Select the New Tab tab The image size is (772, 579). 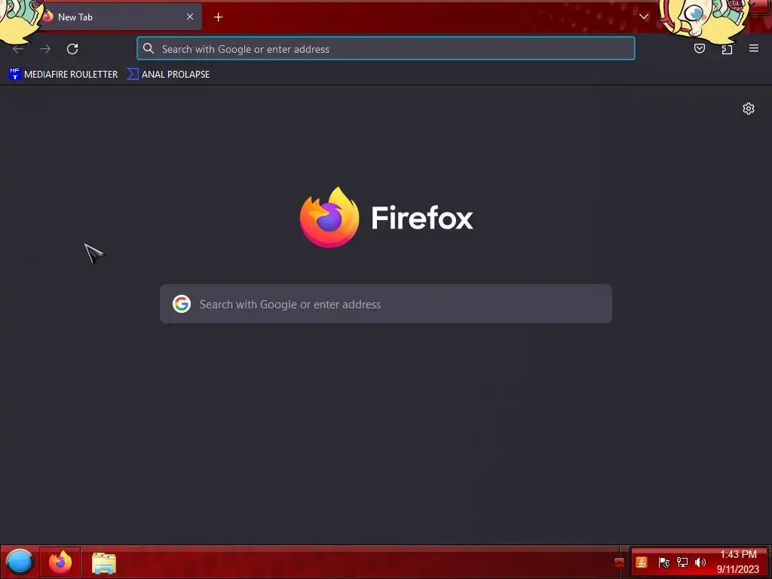119,17
